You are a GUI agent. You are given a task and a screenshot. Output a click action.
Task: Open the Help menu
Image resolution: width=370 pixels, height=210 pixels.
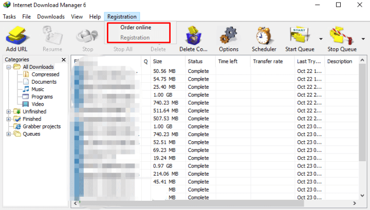click(x=95, y=17)
